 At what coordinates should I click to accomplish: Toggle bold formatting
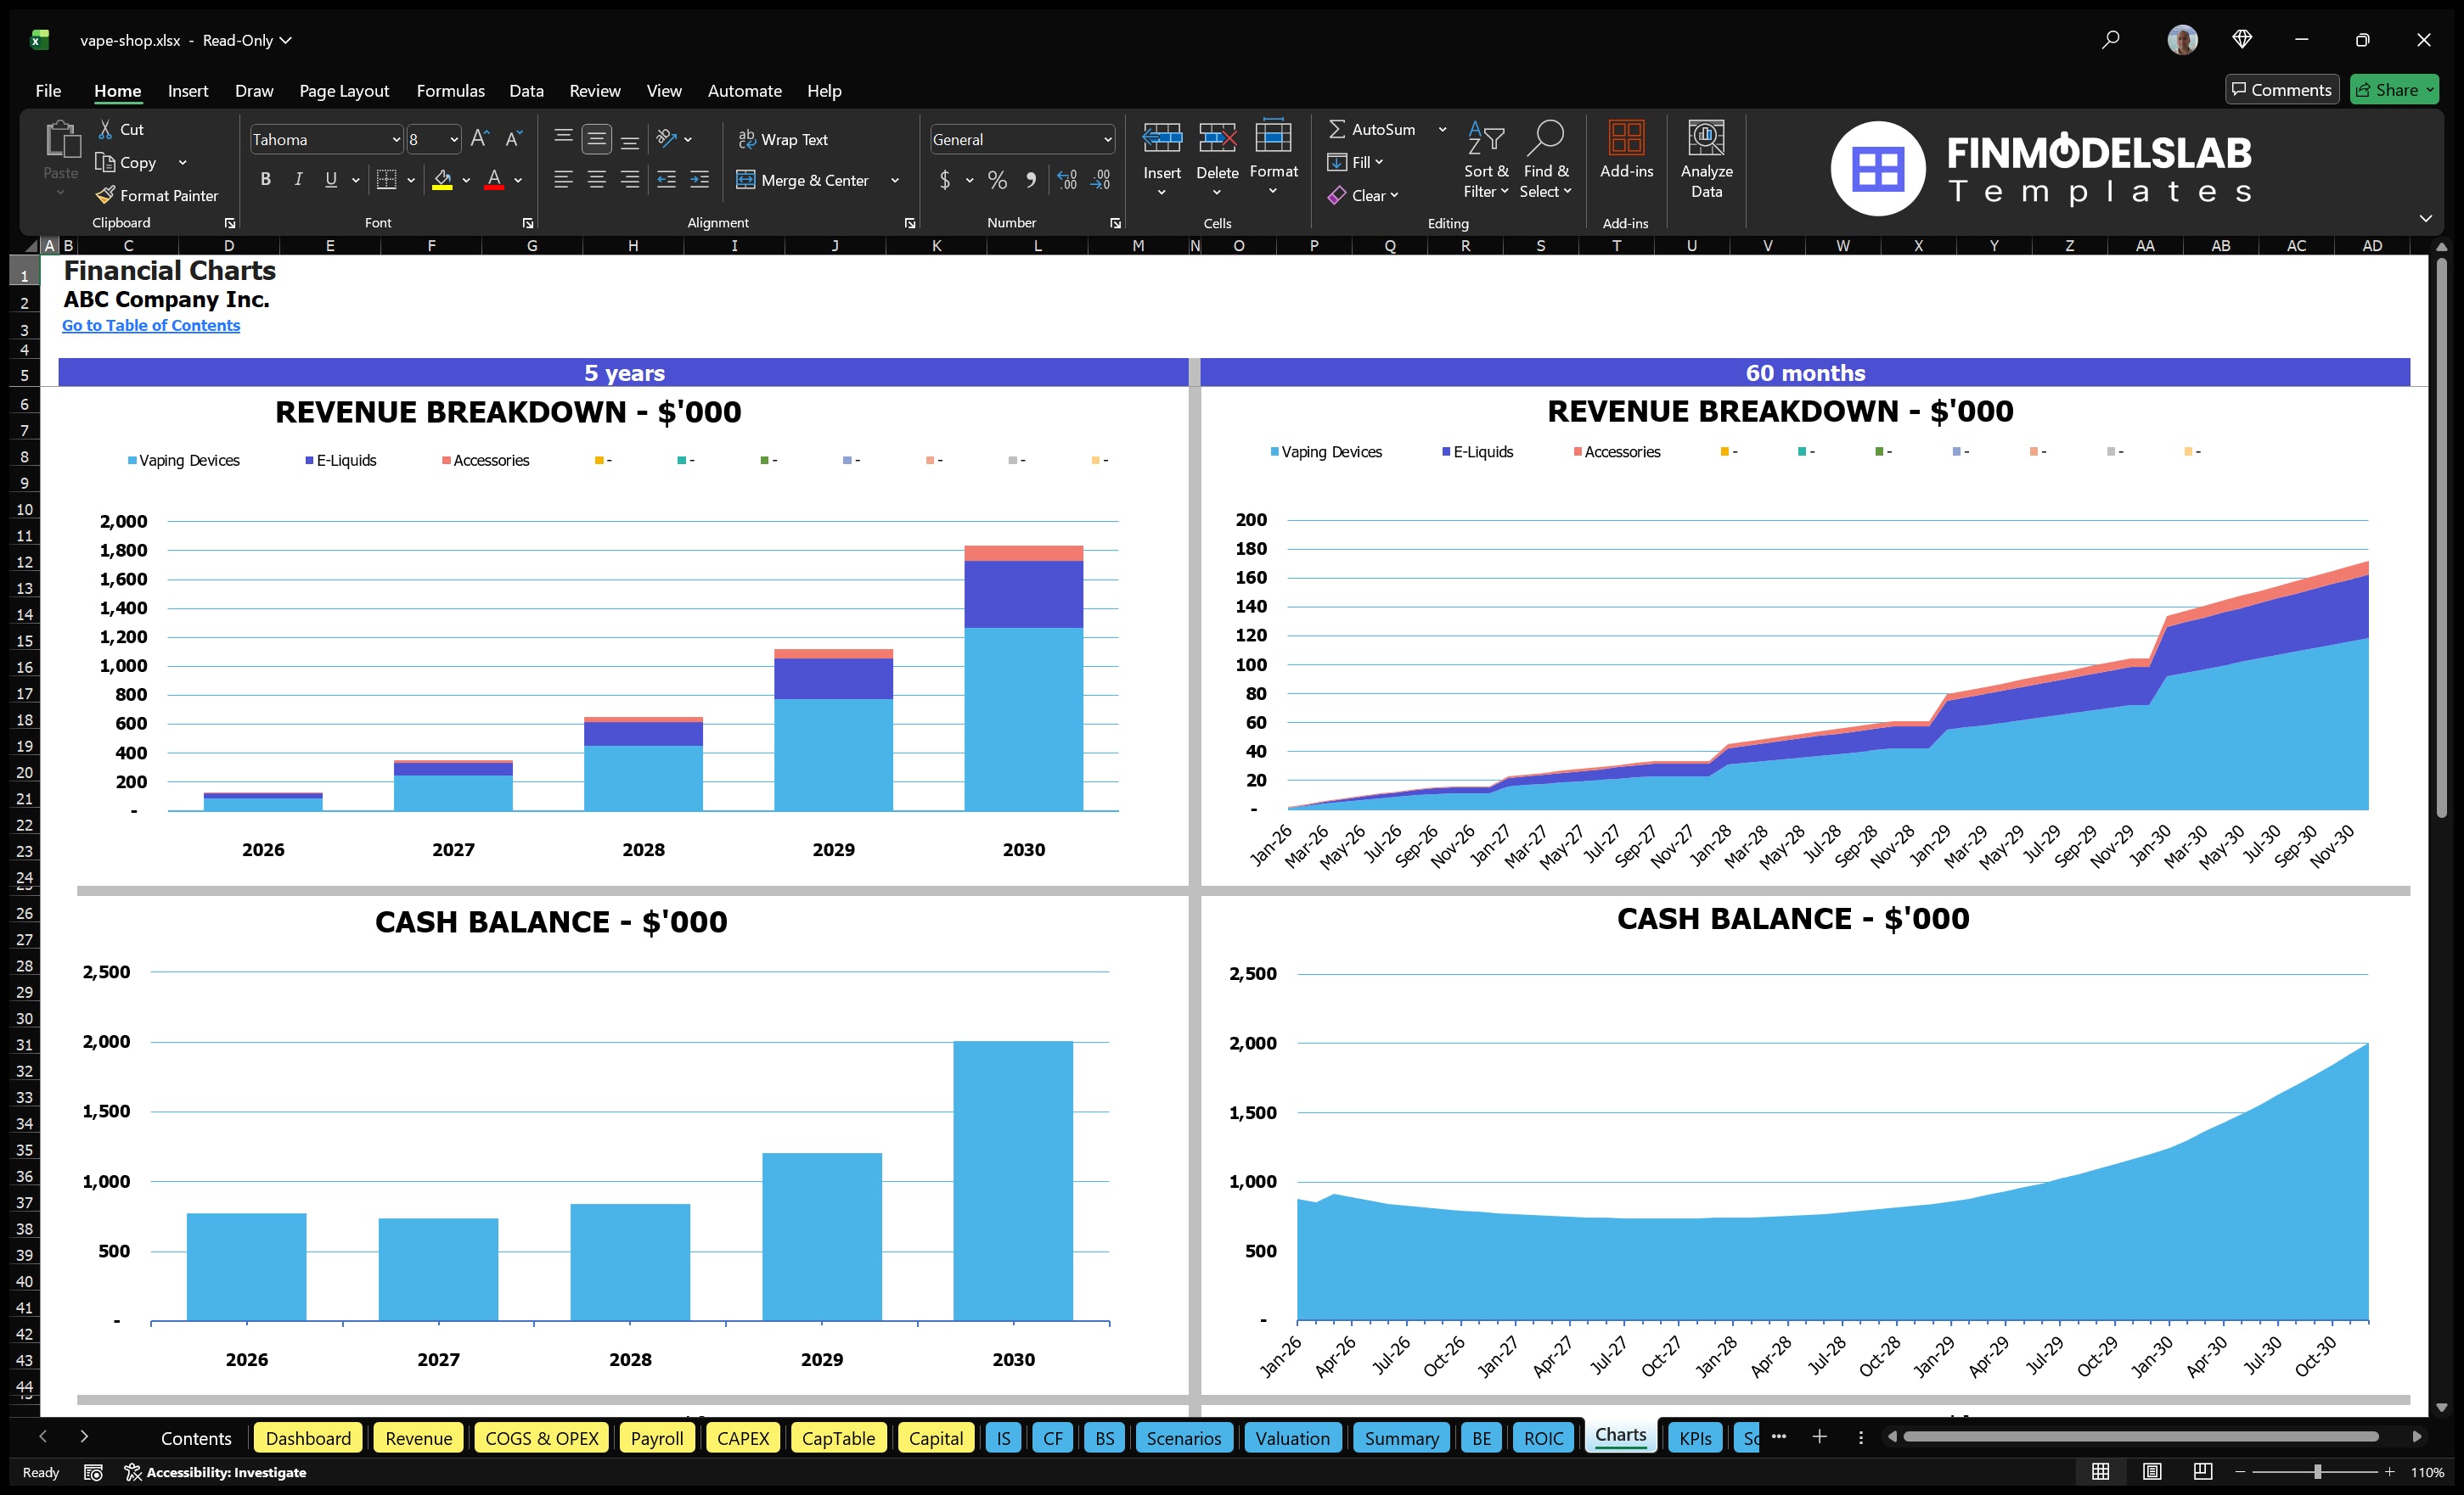click(x=265, y=179)
